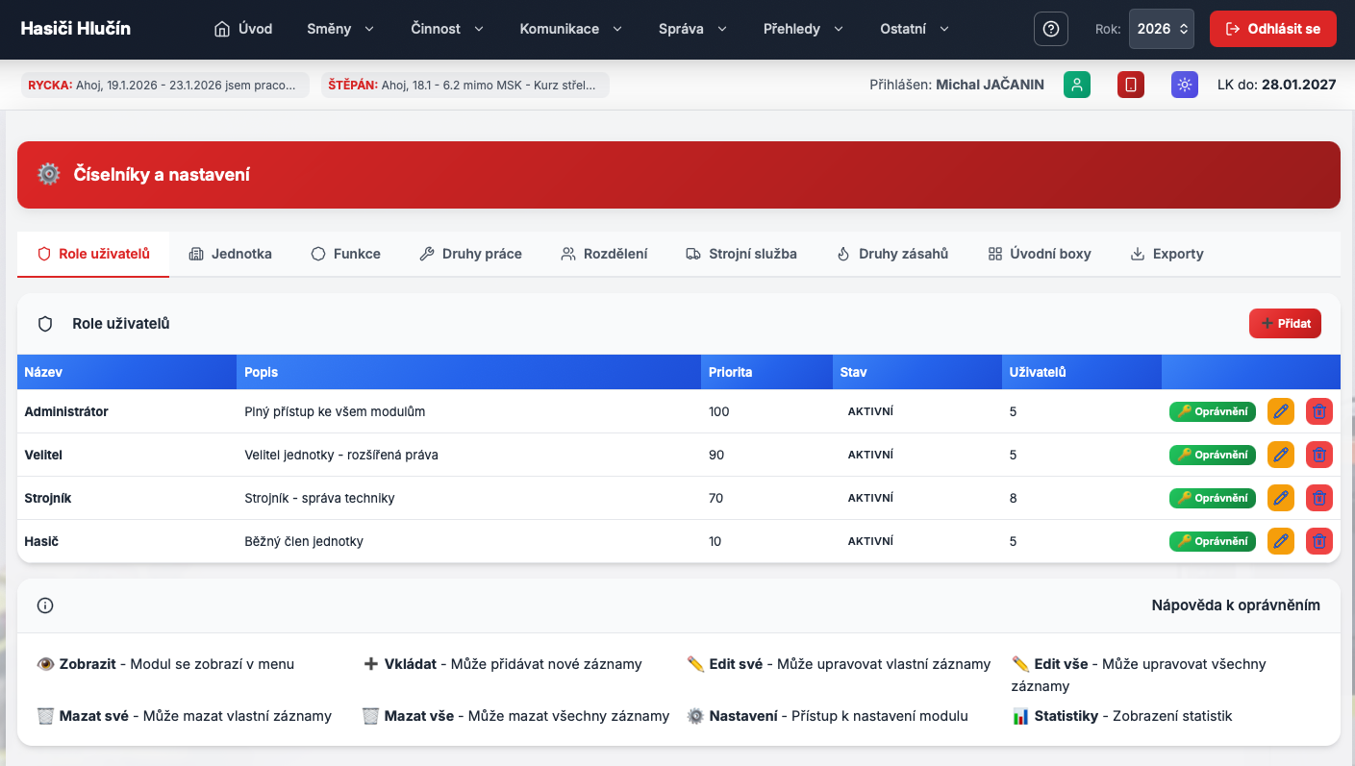1355x766 pixels.
Task: Open the message from RYCKA
Action: tap(164, 85)
